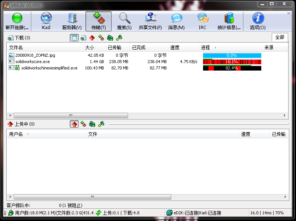The height and width of the screenshot is (221, 296).
Task: Click users count status bar icon
Action: click(11, 213)
